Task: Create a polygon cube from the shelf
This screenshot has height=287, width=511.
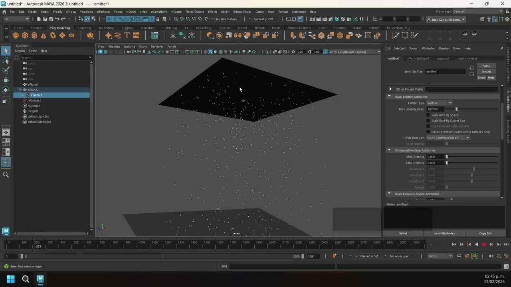Action: [x=25, y=35]
